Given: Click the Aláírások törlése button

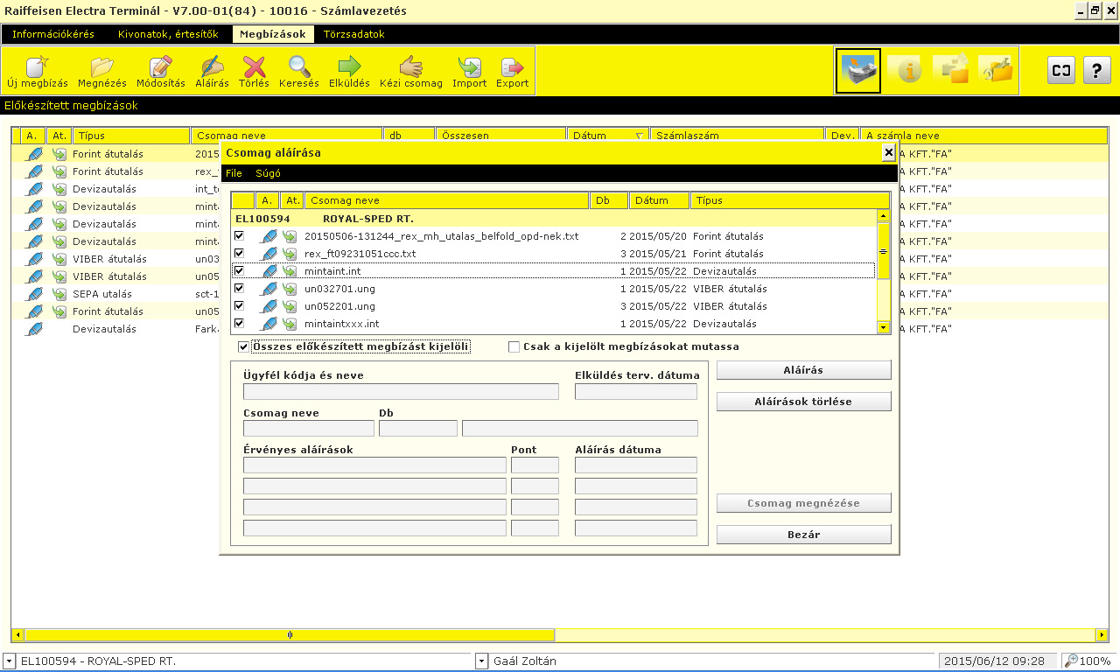Looking at the screenshot, I should [803, 402].
